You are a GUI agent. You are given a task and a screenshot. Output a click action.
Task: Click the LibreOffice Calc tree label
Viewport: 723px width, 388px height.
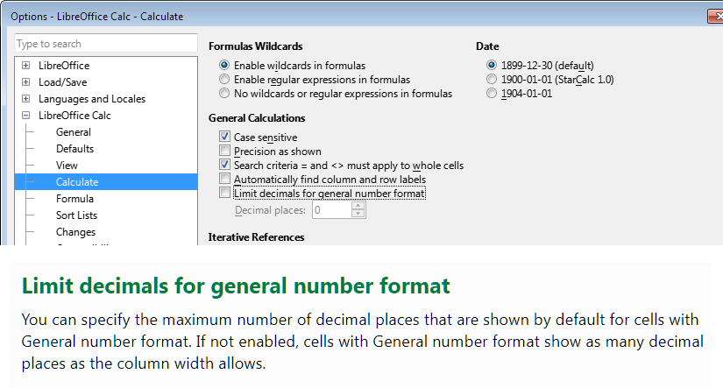(74, 116)
